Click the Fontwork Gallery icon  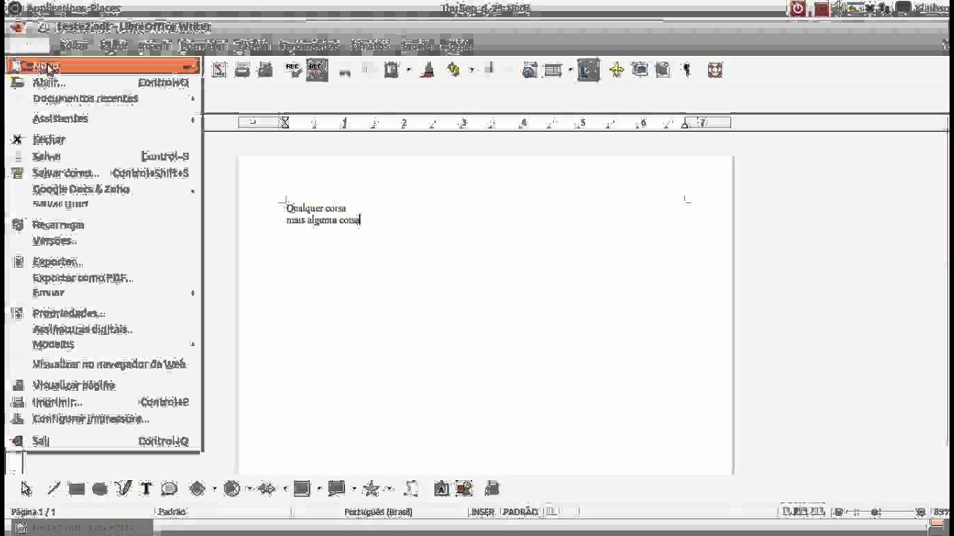pos(441,489)
